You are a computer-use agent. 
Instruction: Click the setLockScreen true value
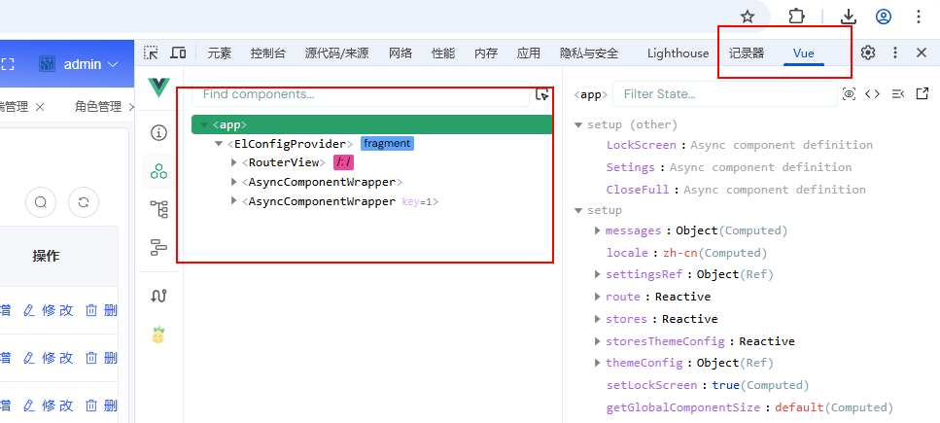726,385
